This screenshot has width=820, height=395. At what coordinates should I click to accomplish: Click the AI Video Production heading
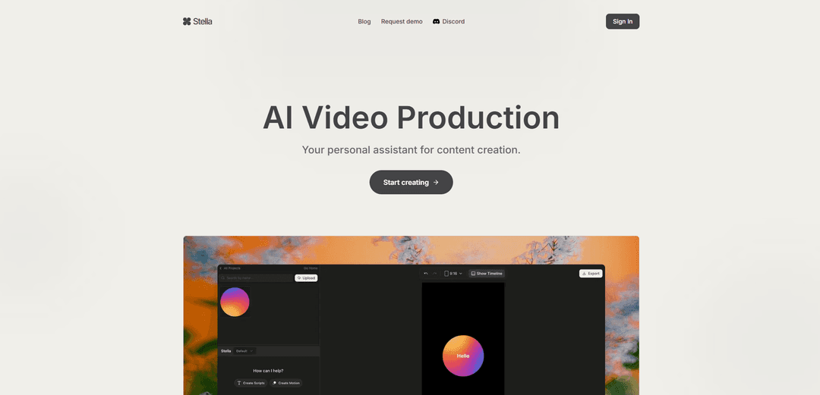click(x=411, y=118)
